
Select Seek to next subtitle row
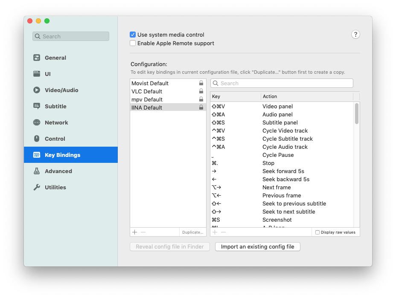pyautogui.click(x=282, y=211)
